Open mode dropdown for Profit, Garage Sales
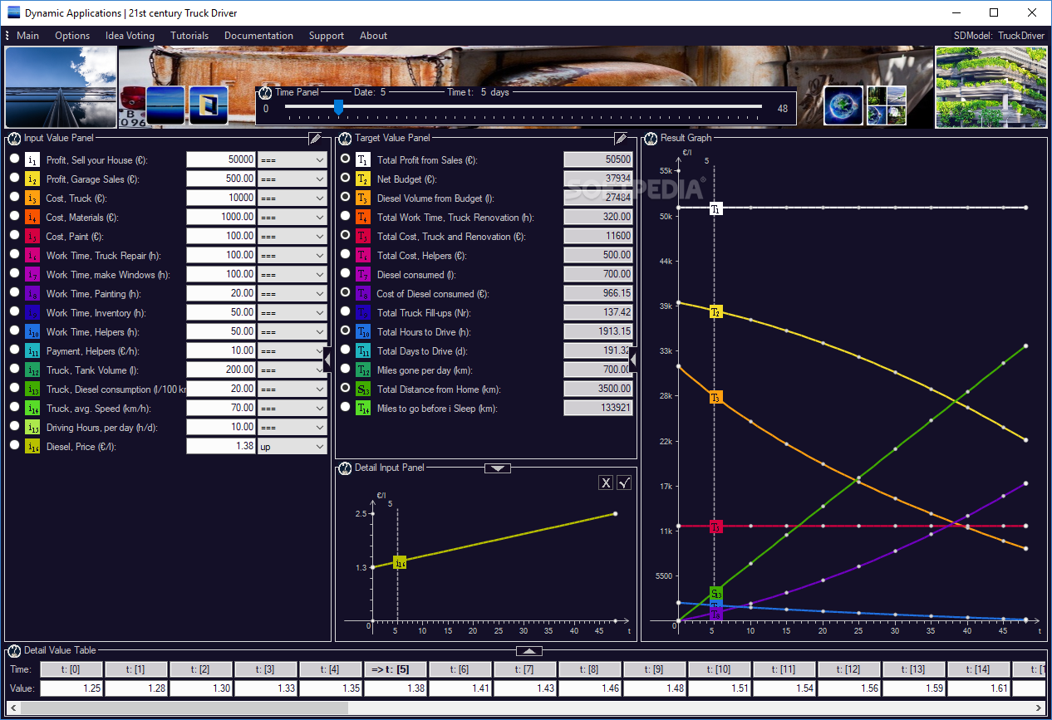 (292, 179)
